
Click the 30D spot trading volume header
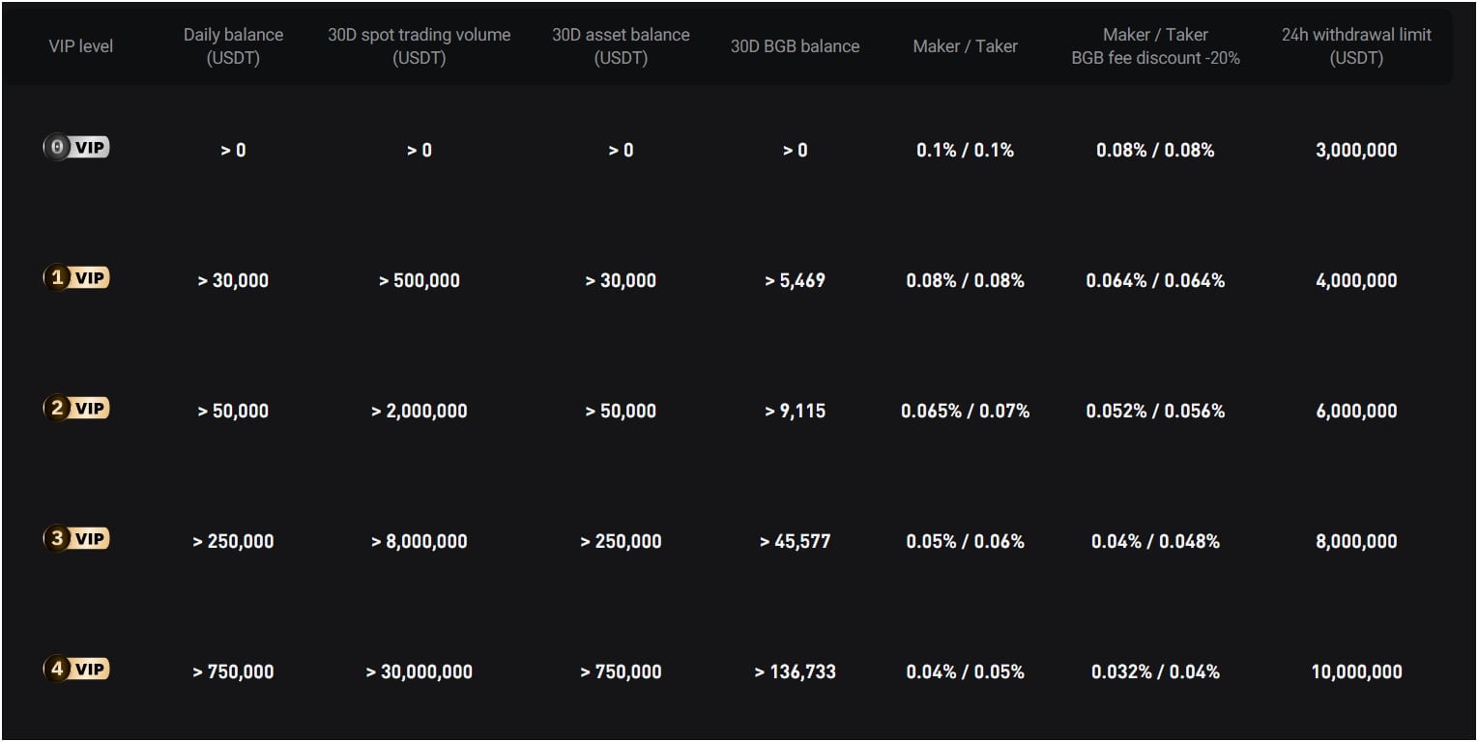tap(420, 45)
